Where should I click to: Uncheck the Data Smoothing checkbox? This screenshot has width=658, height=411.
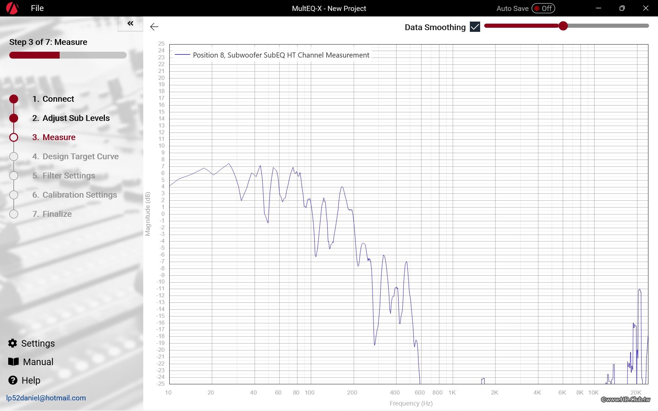[475, 27]
